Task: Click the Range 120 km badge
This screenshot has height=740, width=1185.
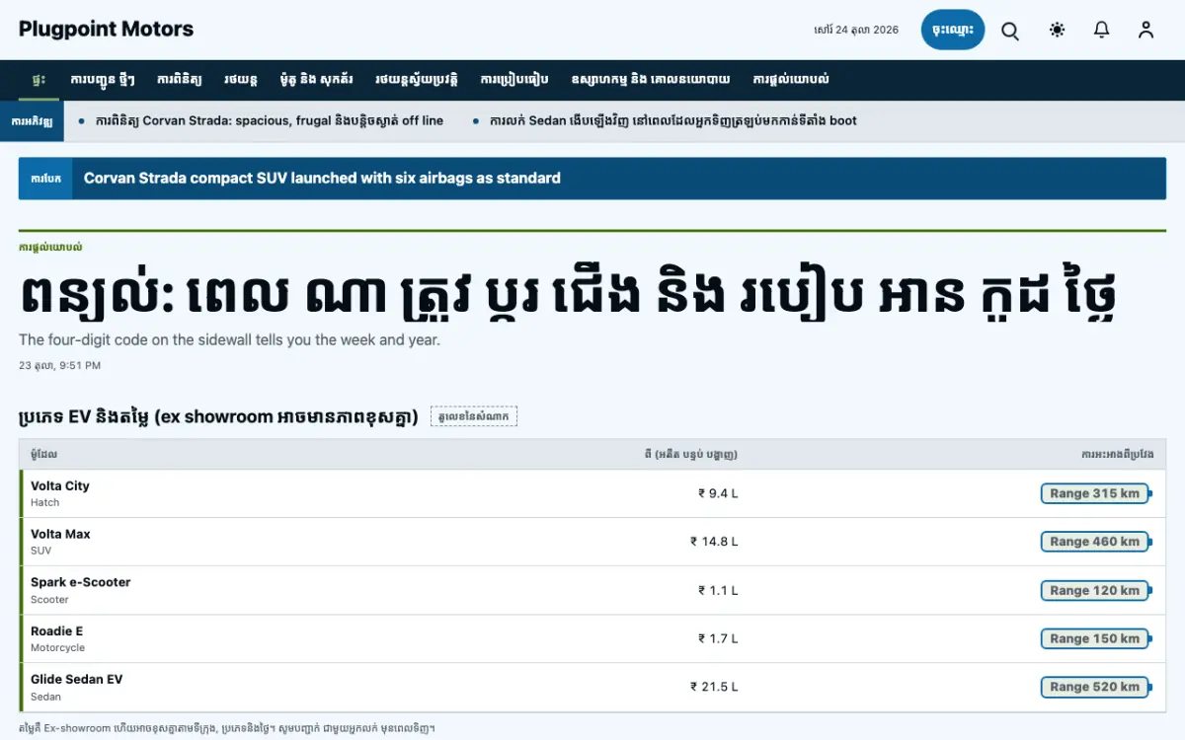Action: (1094, 590)
